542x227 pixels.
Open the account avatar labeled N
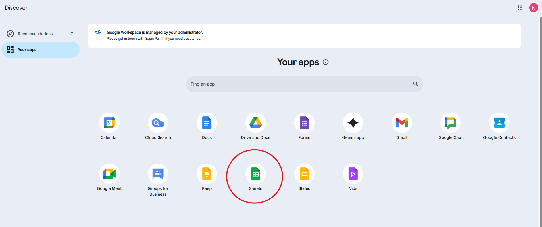534,8
